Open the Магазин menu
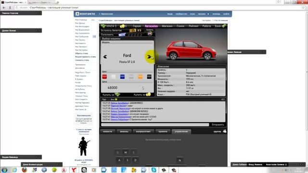 167,26
